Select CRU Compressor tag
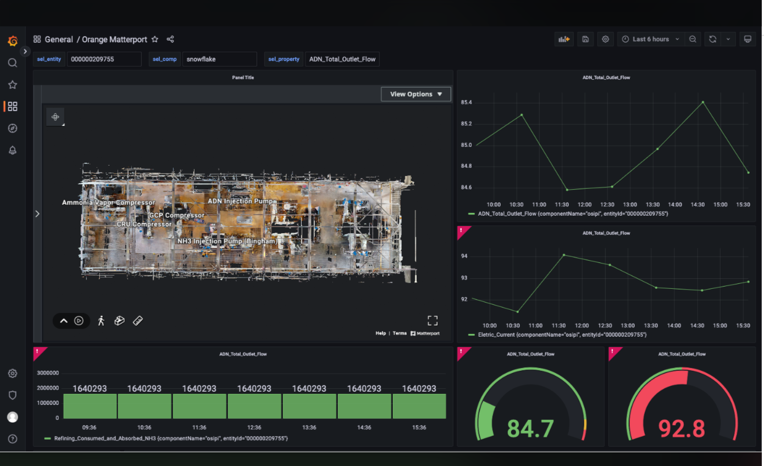The image size is (764, 466). pyautogui.click(x=144, y=224)
